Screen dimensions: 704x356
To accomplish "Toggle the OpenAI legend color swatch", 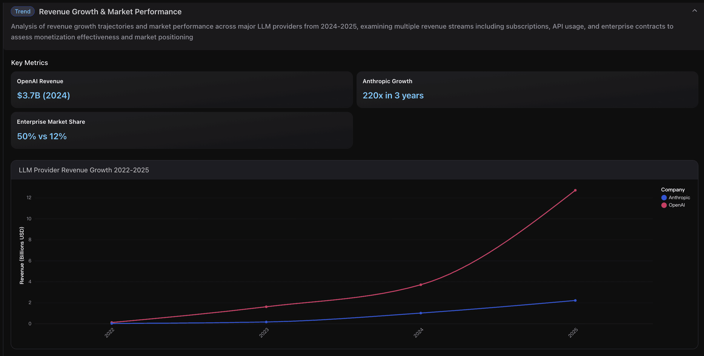I will (664, 205).
